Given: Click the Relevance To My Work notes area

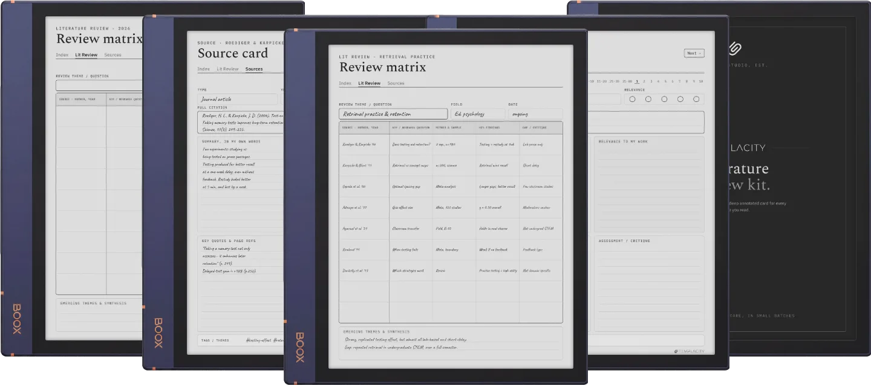Looking at the screenshot, I should click(x=649, y=184).
